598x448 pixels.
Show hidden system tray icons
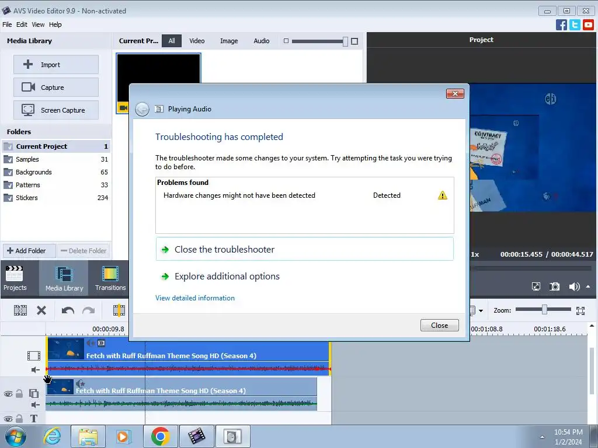pos(542,437)
